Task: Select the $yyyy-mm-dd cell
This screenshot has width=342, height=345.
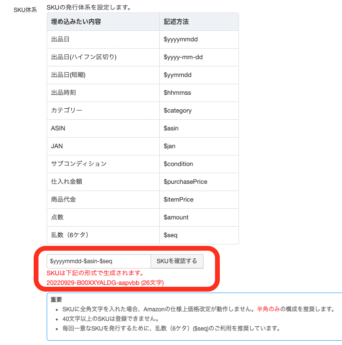Action: [x=199, y=57]
